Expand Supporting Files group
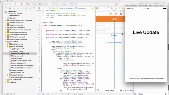 pos(8,75)
